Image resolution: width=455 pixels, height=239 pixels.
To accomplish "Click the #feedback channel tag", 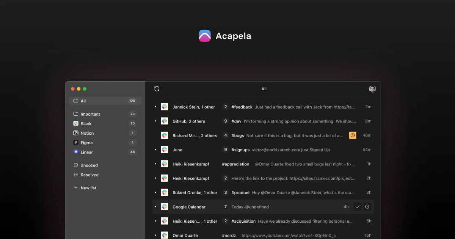I will click(242, 107).
